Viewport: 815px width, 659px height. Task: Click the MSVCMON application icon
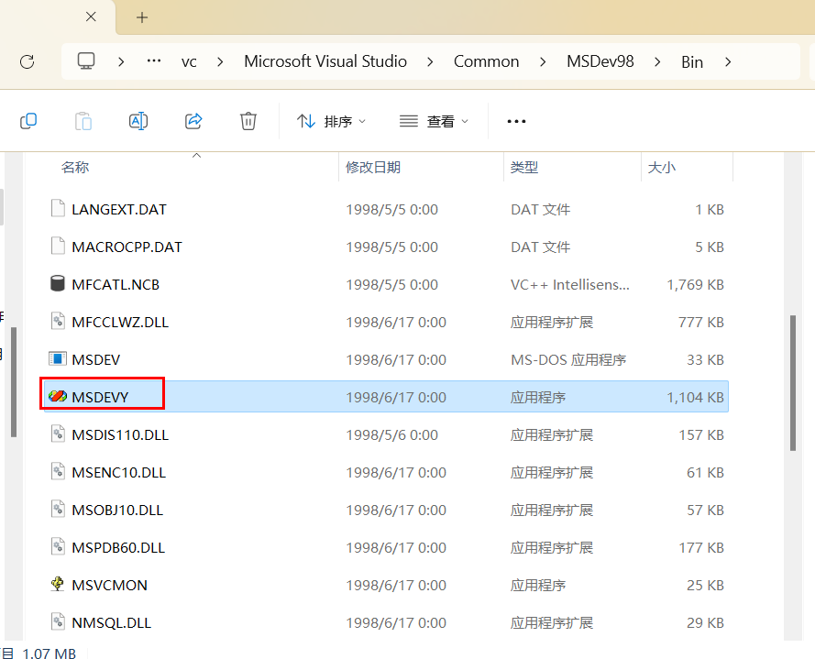pos(58,584)
